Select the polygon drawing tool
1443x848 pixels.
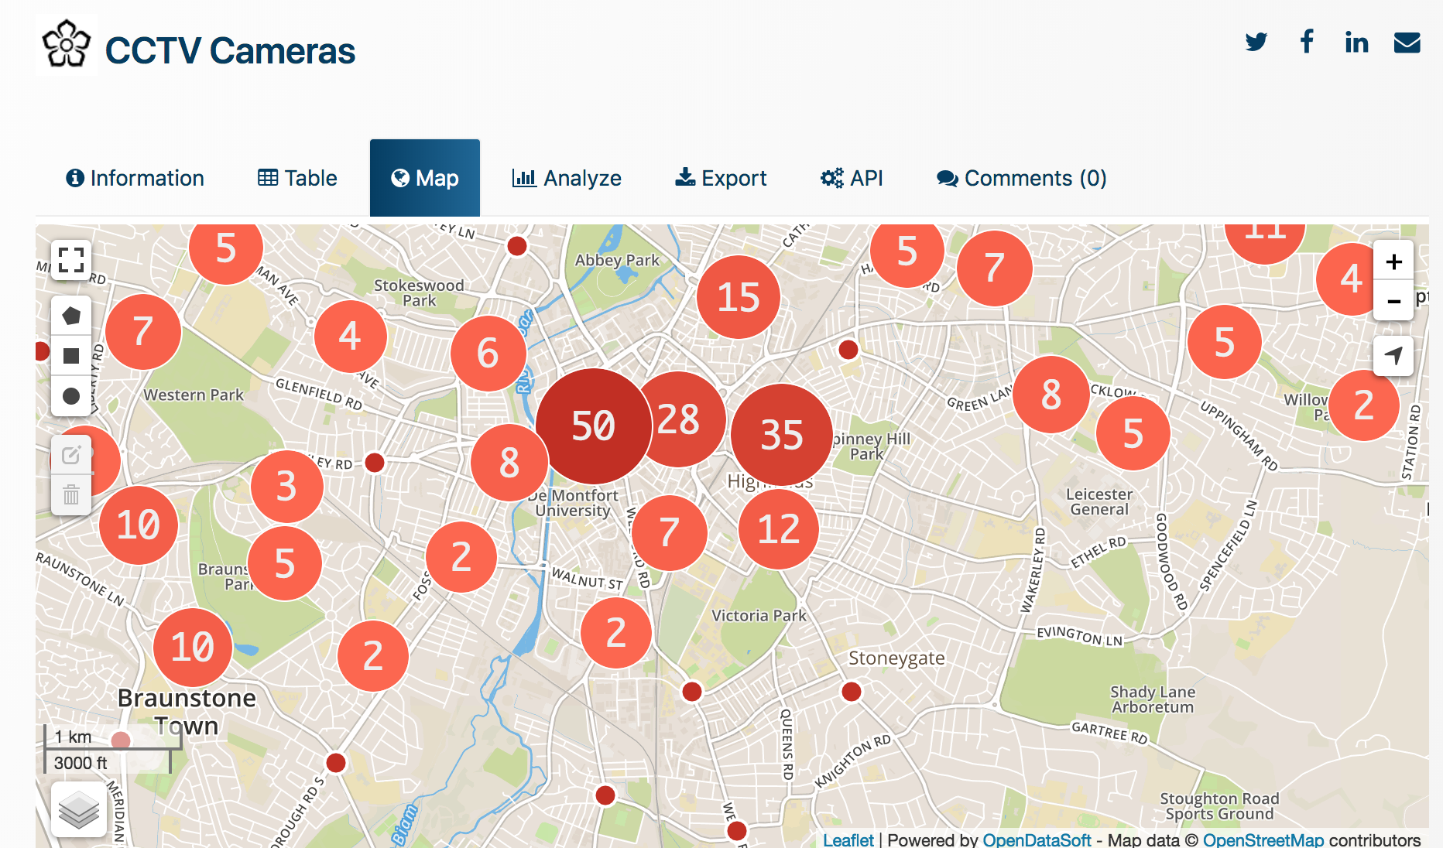[x=71, y=316]
